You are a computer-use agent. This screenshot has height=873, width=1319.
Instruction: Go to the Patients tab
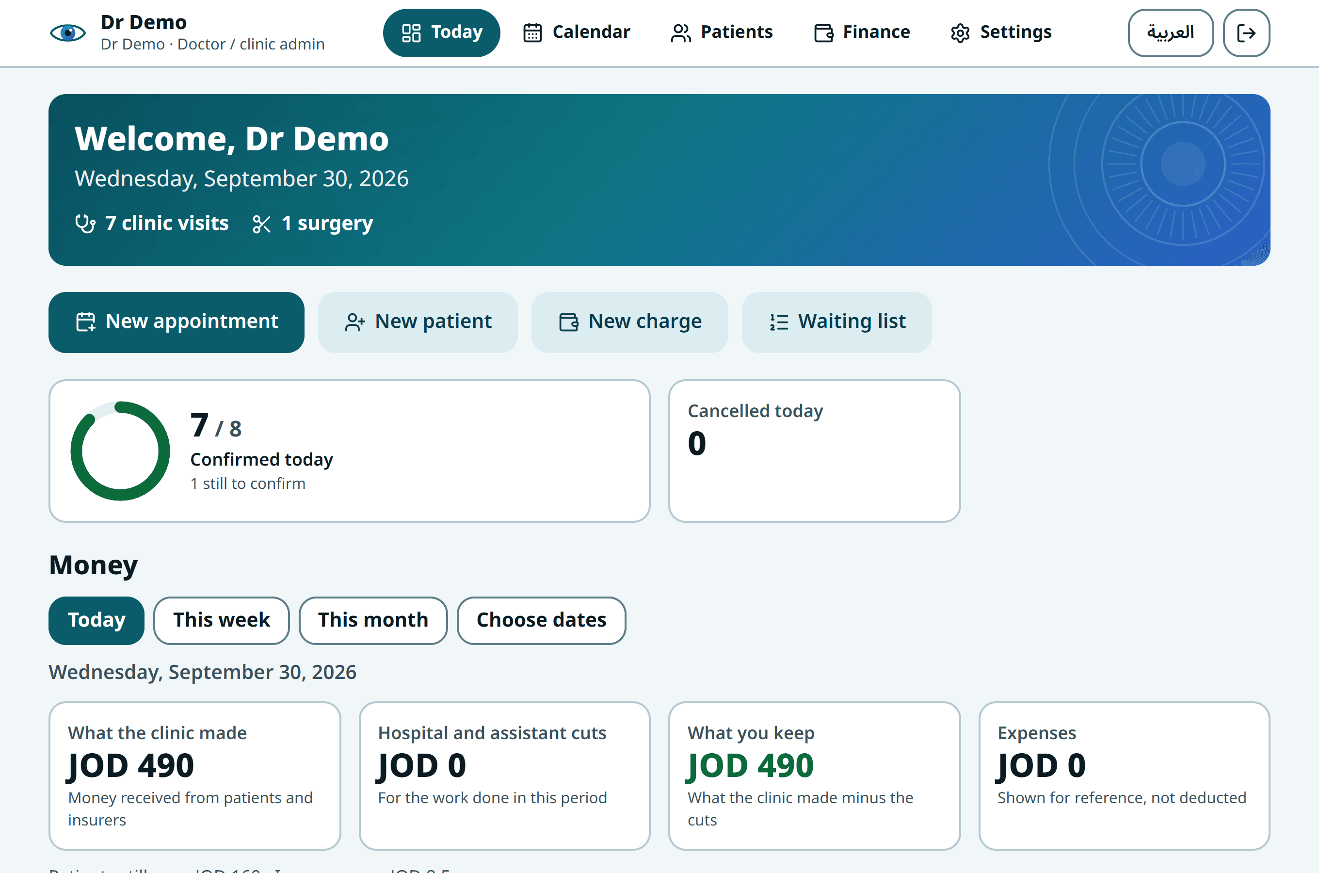(x=721, y=32)
